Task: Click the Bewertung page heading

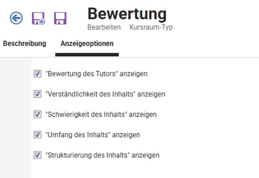Action: 127,14
